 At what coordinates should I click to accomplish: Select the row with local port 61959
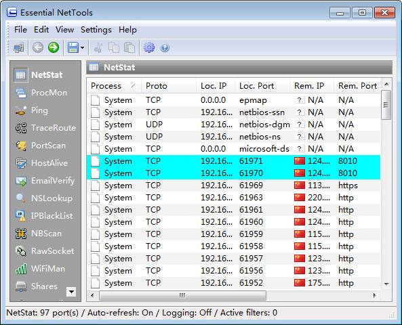click(233, 234)
